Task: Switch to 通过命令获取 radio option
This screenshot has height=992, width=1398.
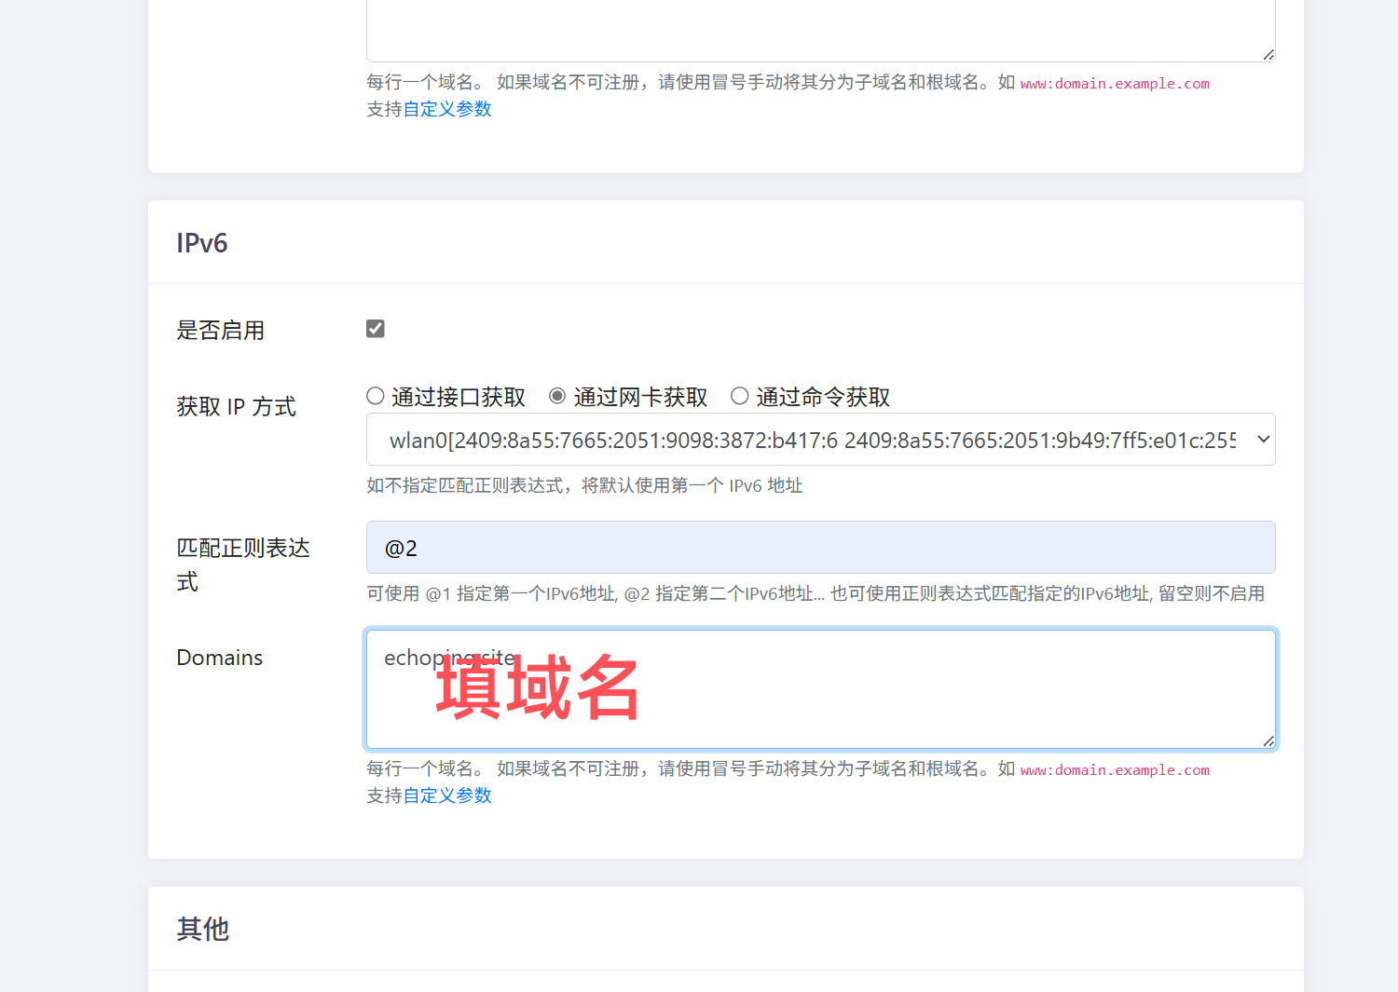Action: [x=740, y=397]
